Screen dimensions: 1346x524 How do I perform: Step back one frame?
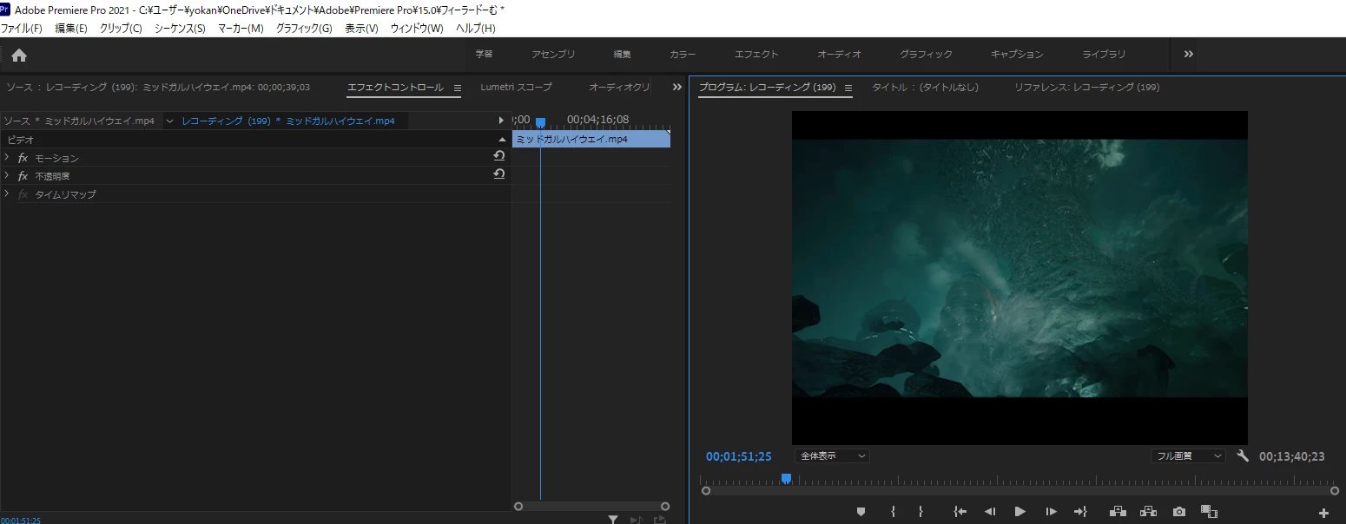click(x=989, y=512)
